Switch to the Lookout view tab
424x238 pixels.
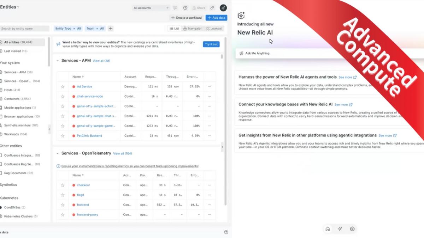(x=214, y=29)
